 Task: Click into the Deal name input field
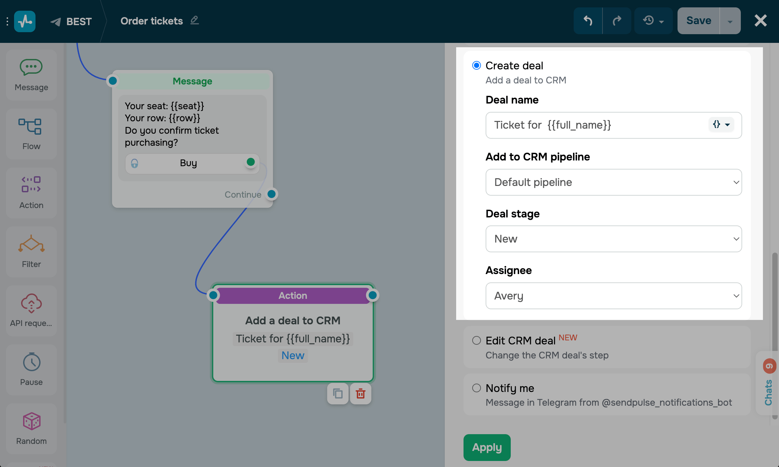click(x=596, y=125)
